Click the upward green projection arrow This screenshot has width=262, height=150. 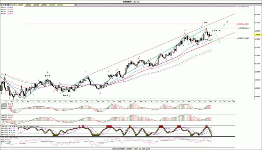tap(224, 26)
